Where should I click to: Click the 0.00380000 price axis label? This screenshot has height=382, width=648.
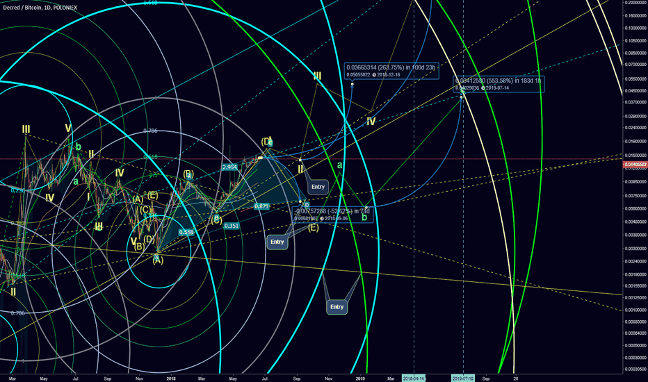tap(635, 235)
